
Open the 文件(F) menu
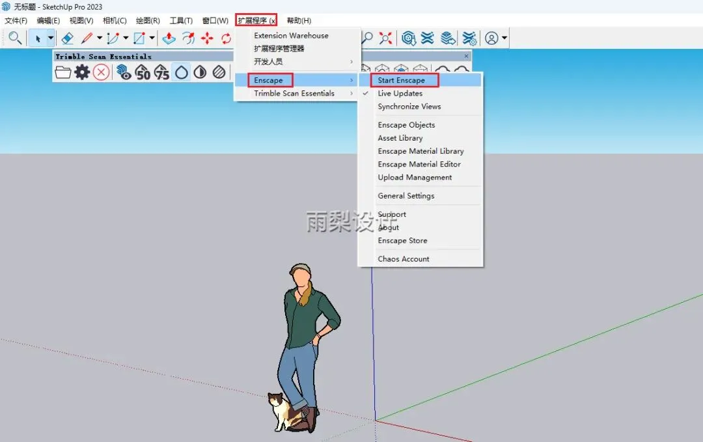(16, 21)
